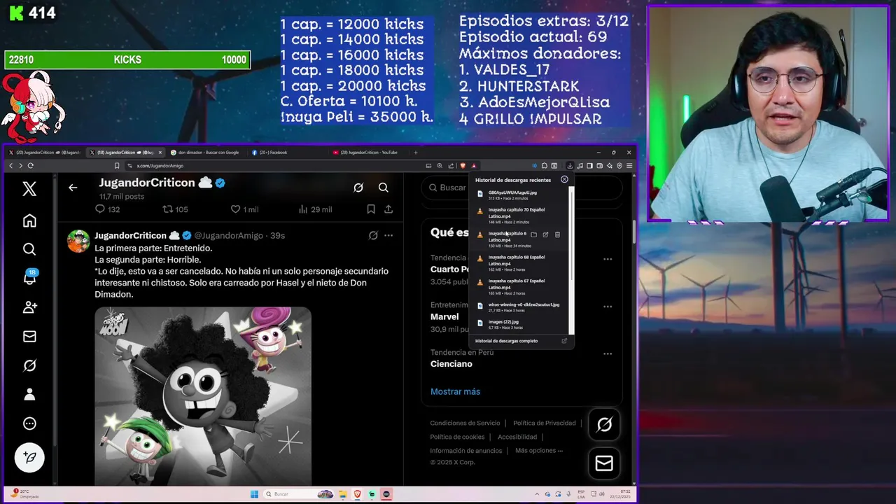Viewport: 896px width, 504px height.
Task: Open Política de Privacidad link
Action: pyautogui.click(x=545, y=423)
